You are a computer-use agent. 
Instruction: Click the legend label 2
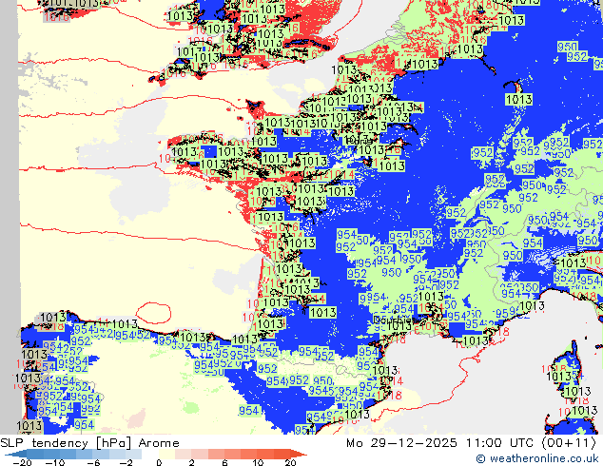[x=191, y=462]
